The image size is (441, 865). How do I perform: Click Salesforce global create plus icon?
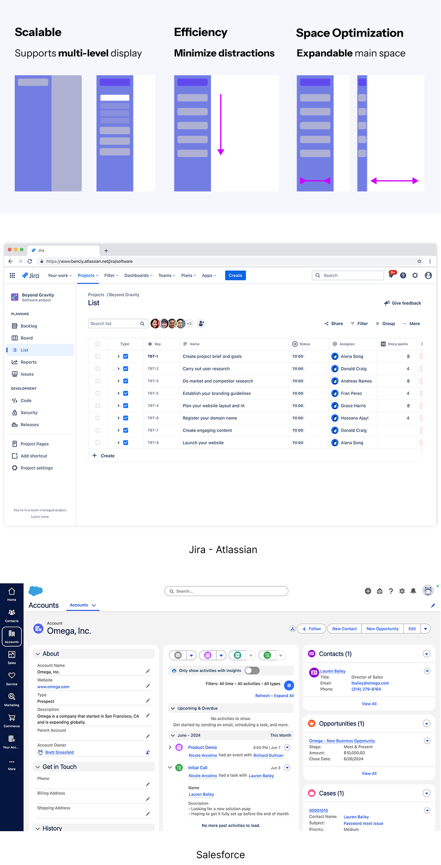coord(368,591)
